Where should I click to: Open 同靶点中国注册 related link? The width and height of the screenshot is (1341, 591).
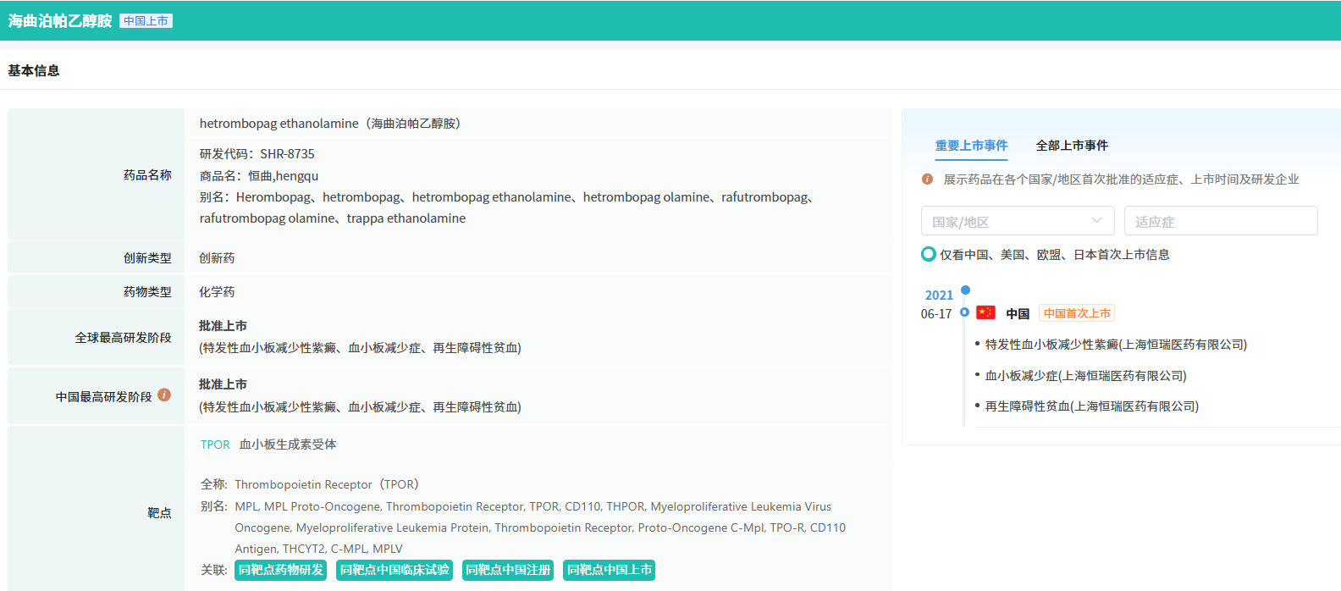pos(508,570)
